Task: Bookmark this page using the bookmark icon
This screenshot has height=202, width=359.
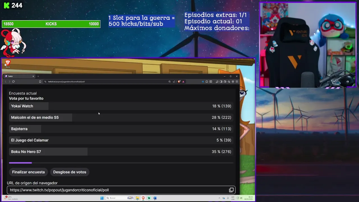Action: [40, 82]
